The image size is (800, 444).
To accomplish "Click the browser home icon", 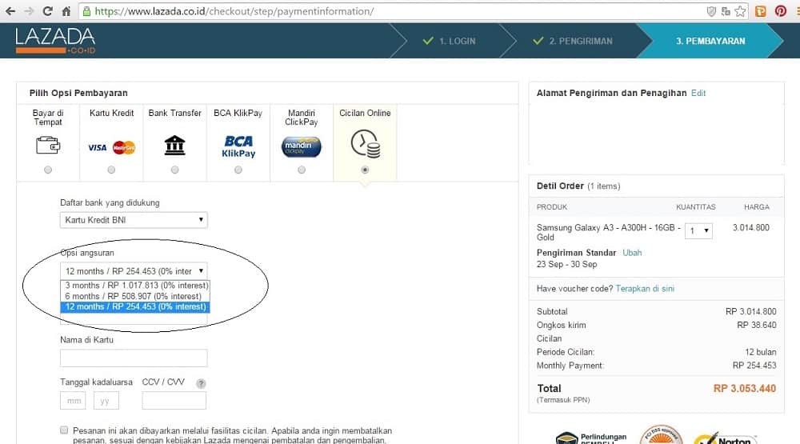I will 66,11.
